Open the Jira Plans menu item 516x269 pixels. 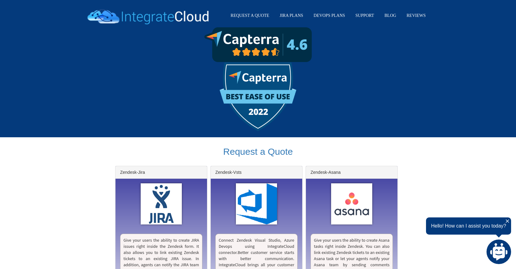coord(291,15)
